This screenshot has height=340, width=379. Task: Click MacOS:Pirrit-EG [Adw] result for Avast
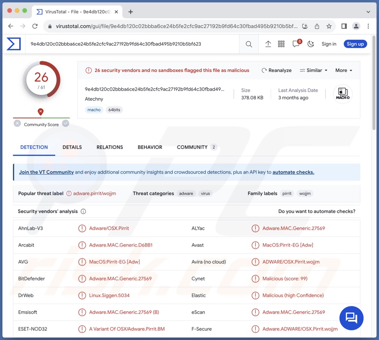coord(288,245)
